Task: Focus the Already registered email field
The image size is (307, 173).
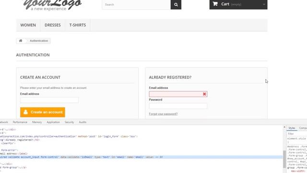Action: tap(178, 94)
